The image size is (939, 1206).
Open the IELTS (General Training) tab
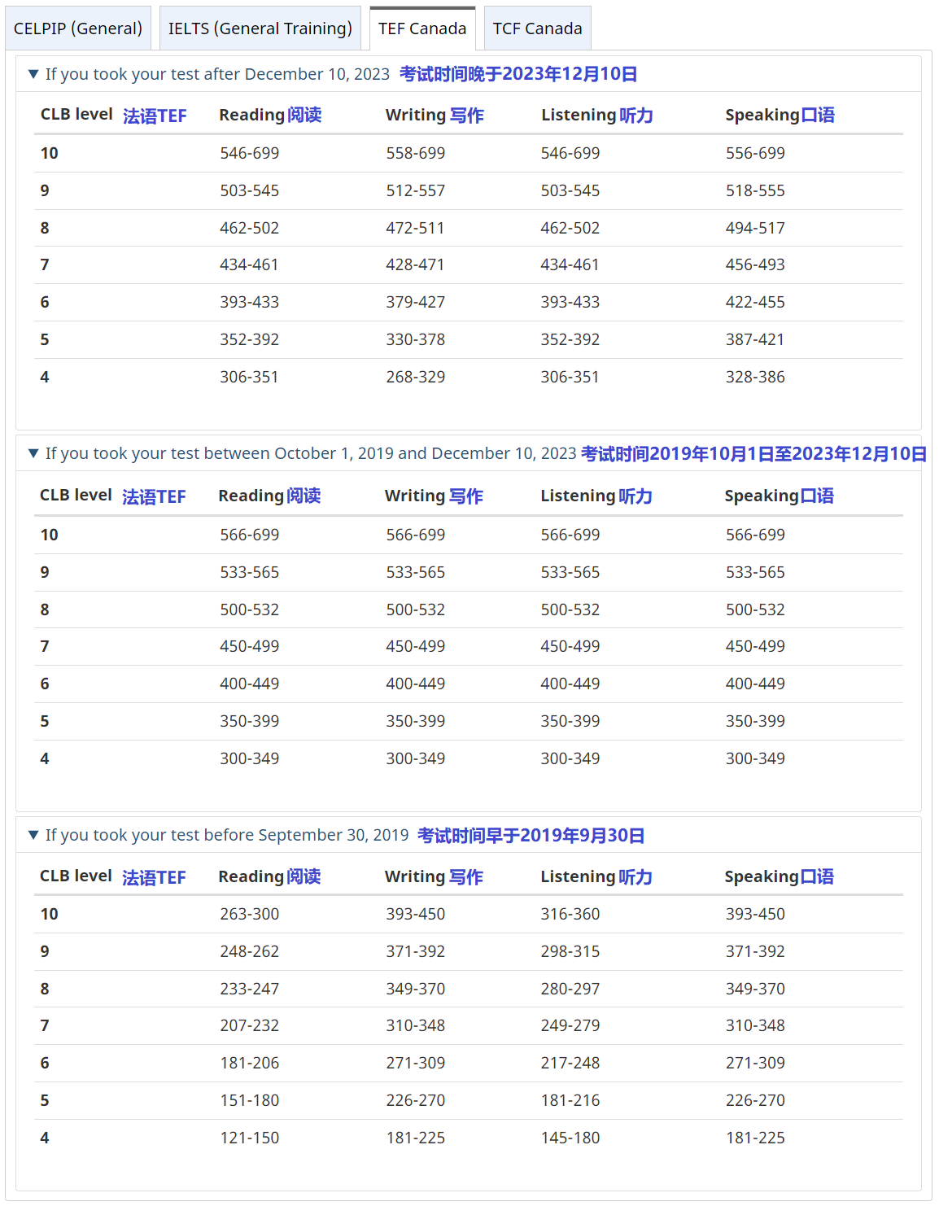[260, 28]
